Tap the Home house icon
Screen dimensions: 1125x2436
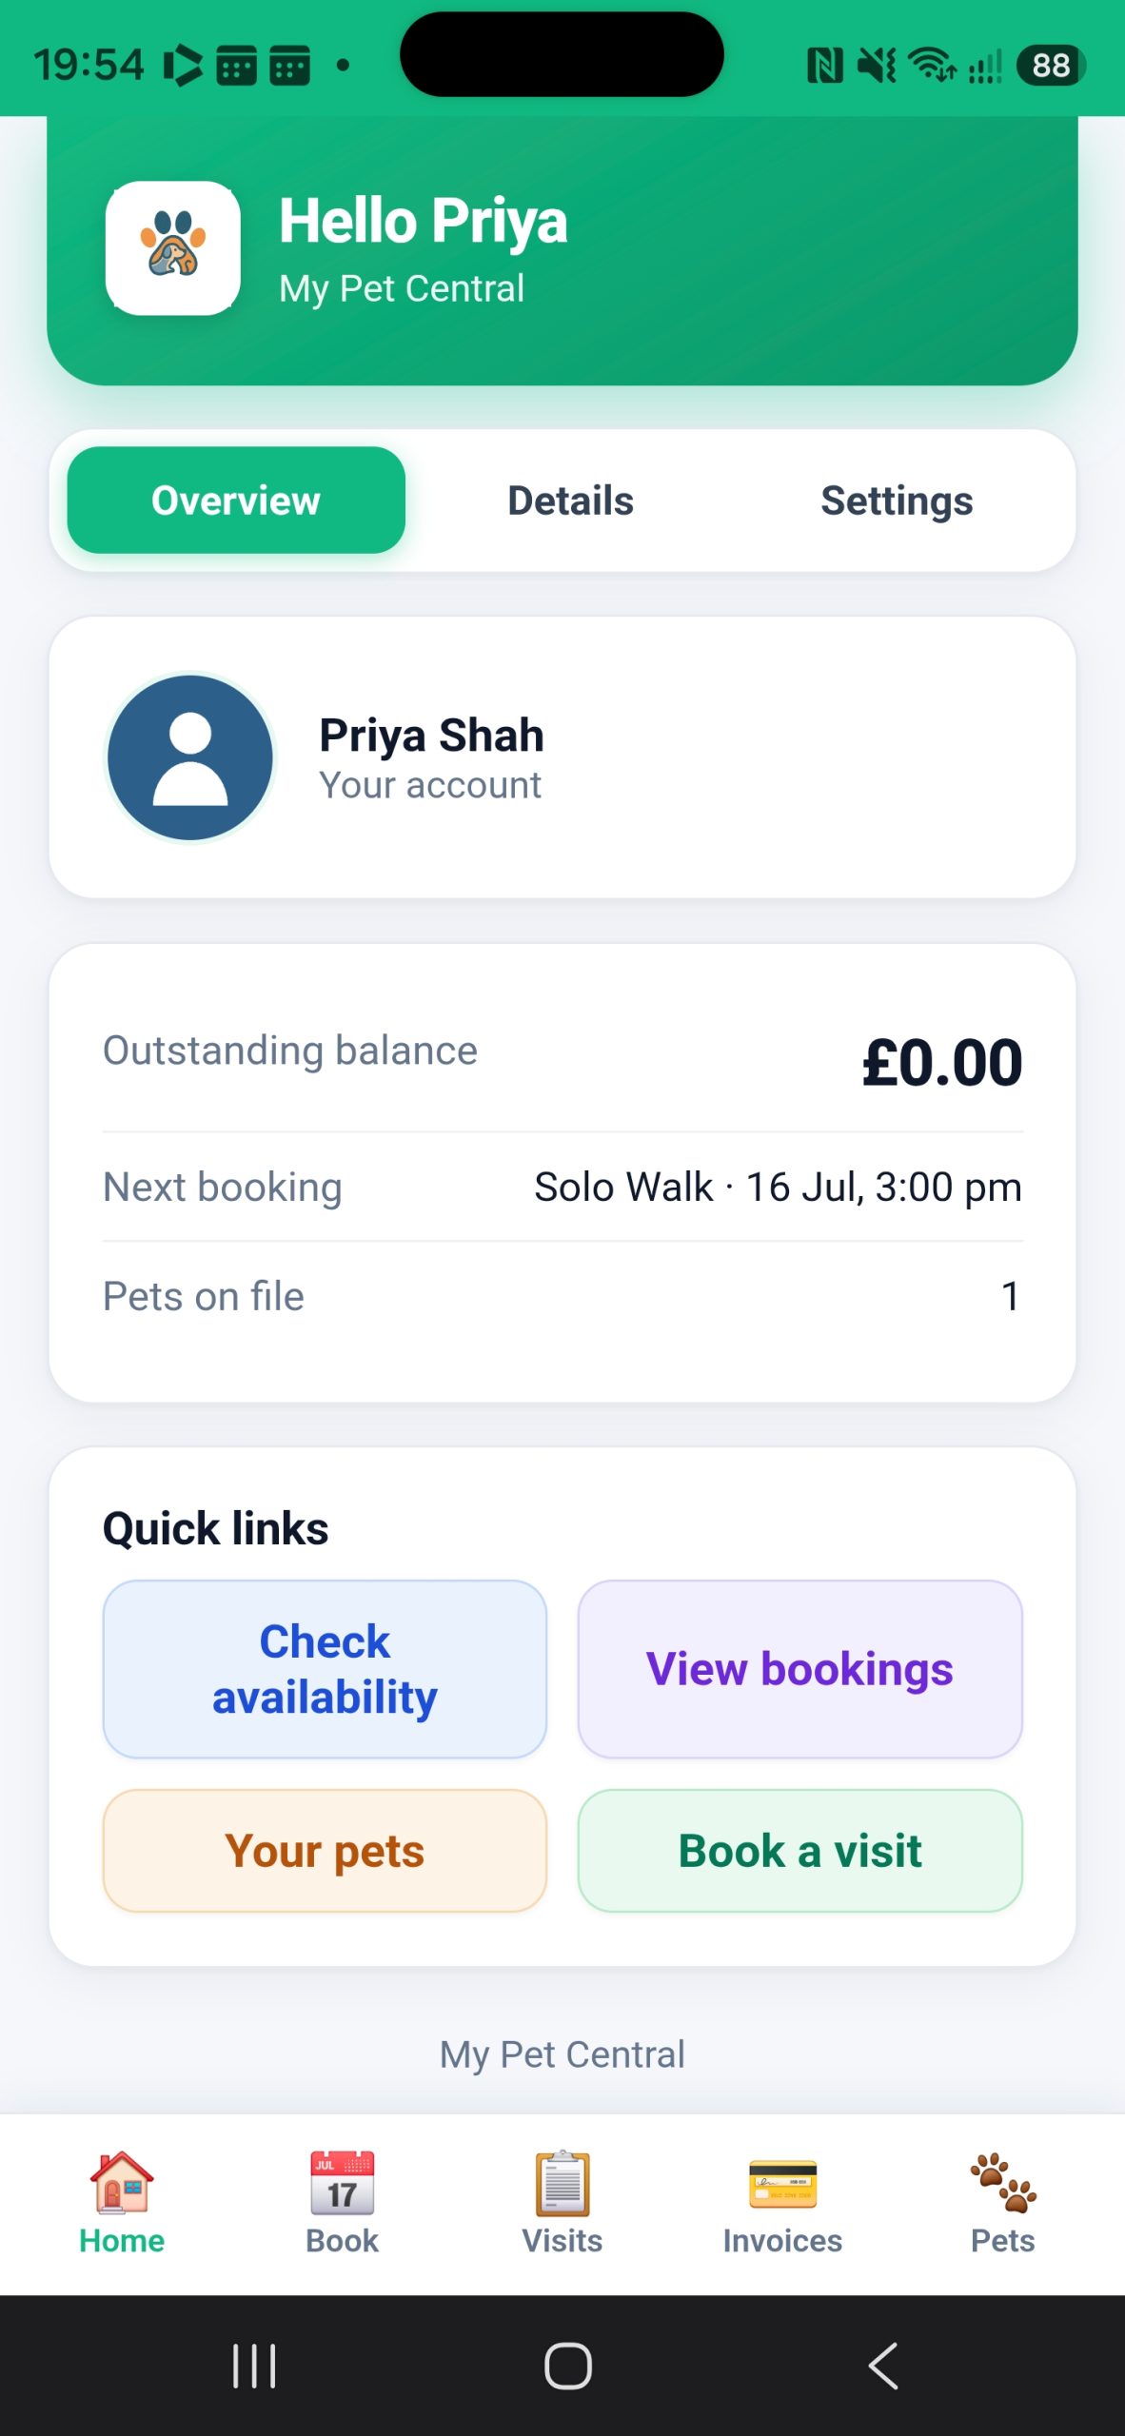click(122, 2183)
